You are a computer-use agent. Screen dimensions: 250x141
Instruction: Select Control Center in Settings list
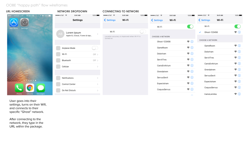tap(78, 84)
